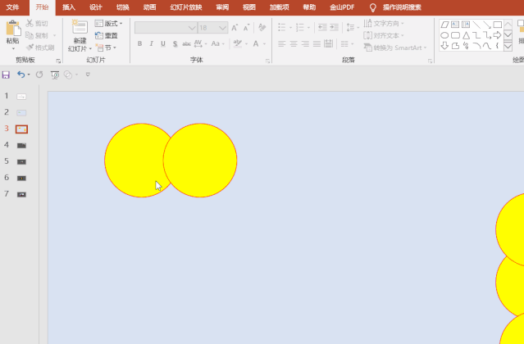The image size is (524, 344).
Task: Click the 剪切 (Cut) scissors button
Action: pyautogui.click(x=37, y=24)
